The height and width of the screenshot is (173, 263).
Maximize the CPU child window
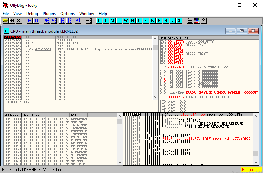[242, 31]
